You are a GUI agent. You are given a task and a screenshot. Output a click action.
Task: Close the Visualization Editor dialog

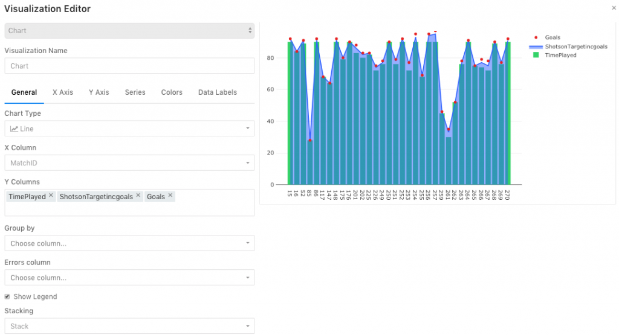614,8
